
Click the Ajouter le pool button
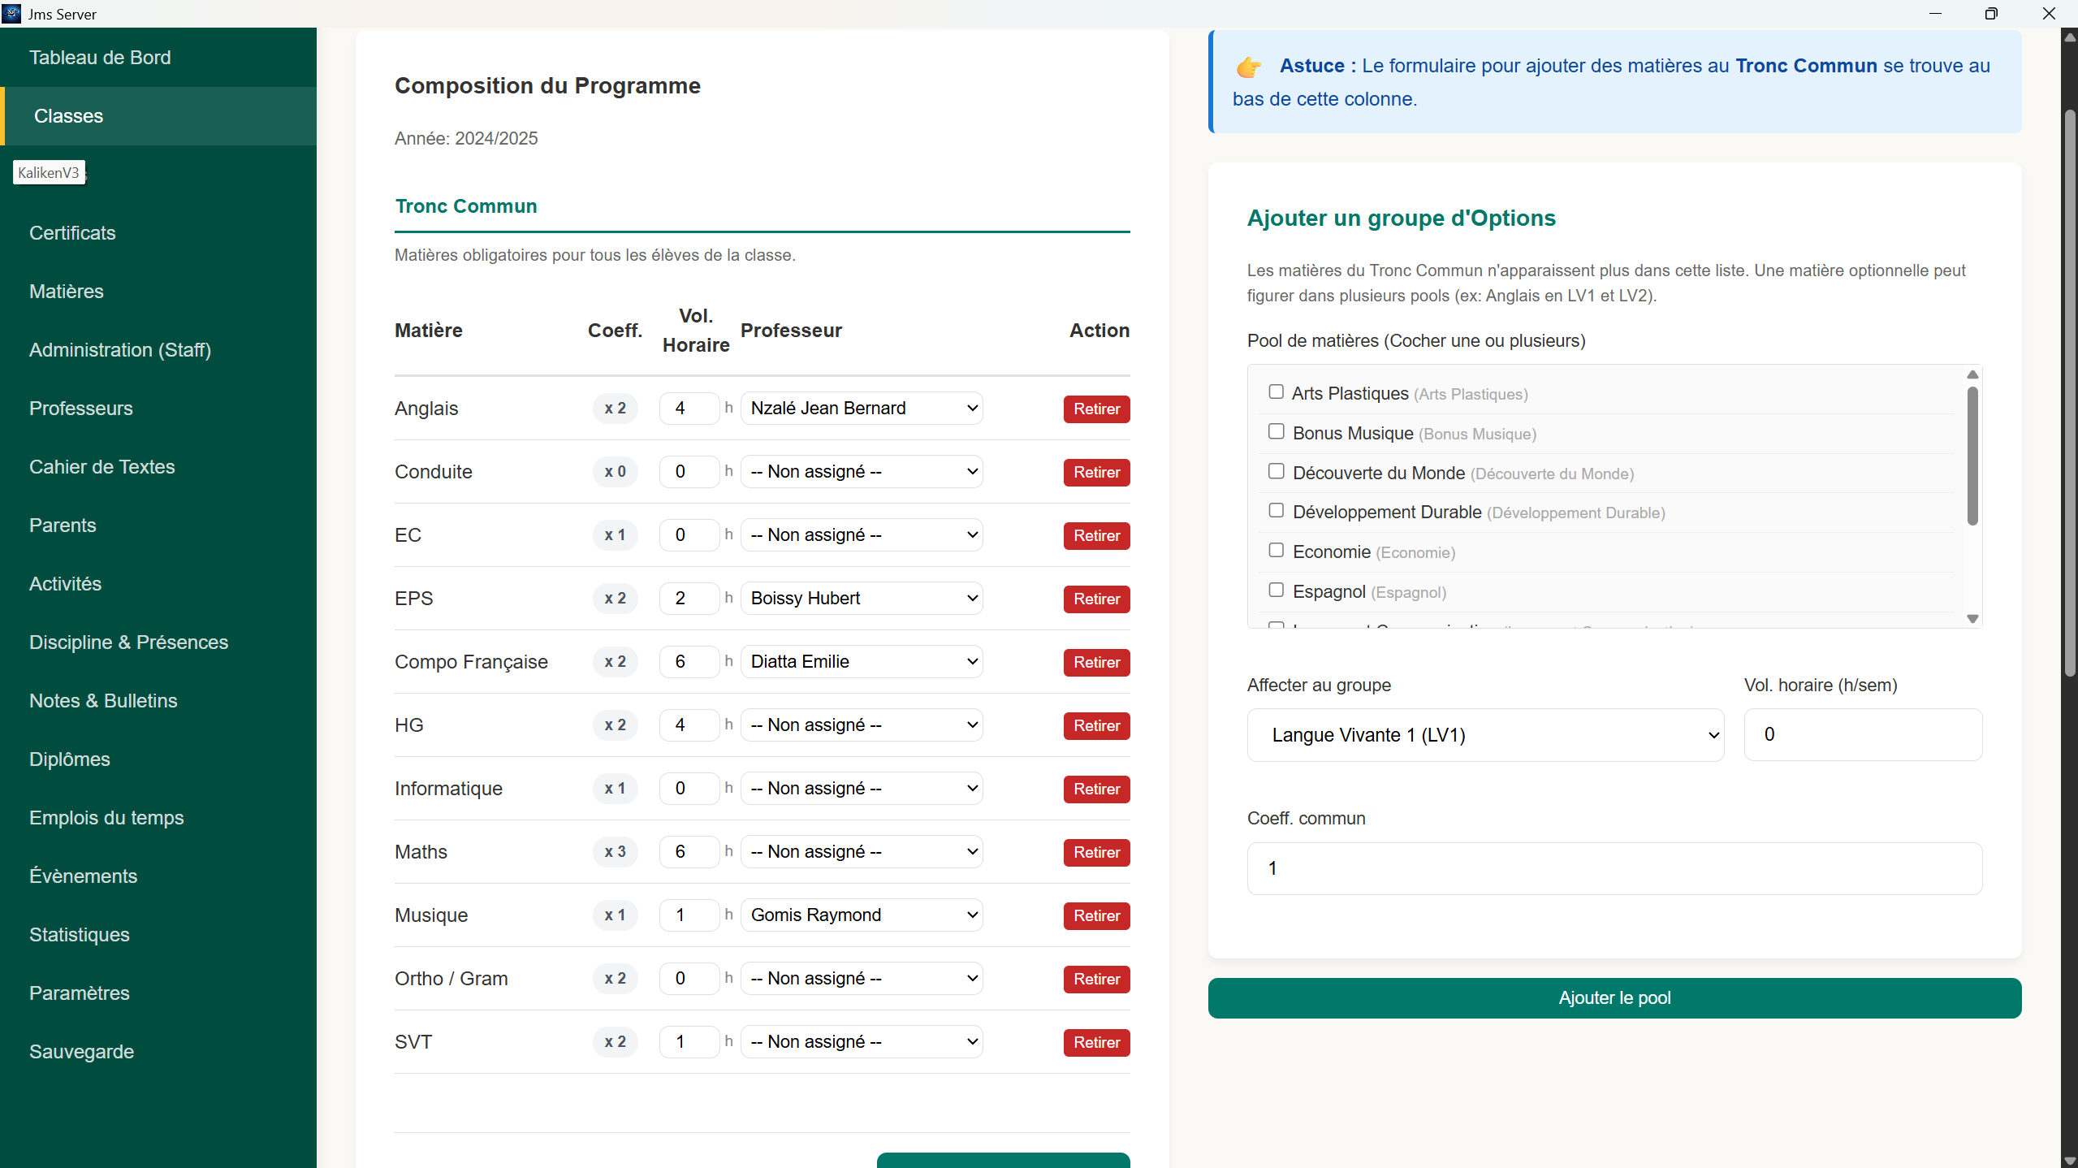click(x=1614, y=997)
